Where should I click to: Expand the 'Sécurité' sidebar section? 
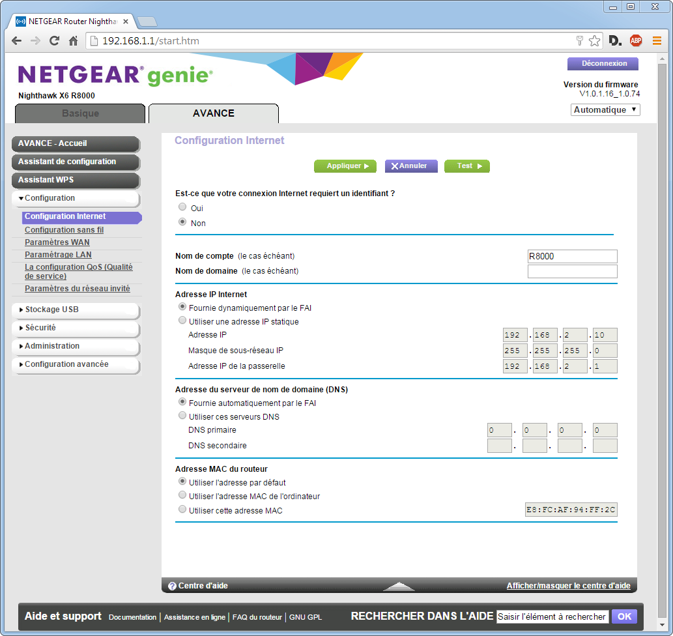[x=75, y=328]
